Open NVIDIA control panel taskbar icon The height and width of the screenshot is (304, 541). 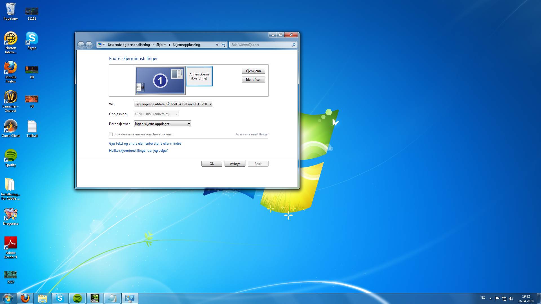coord(95,298)
